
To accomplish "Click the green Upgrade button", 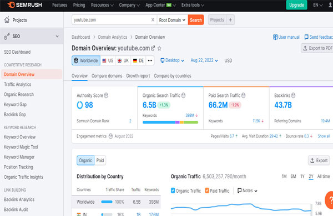I will click(x=296, y=5).
